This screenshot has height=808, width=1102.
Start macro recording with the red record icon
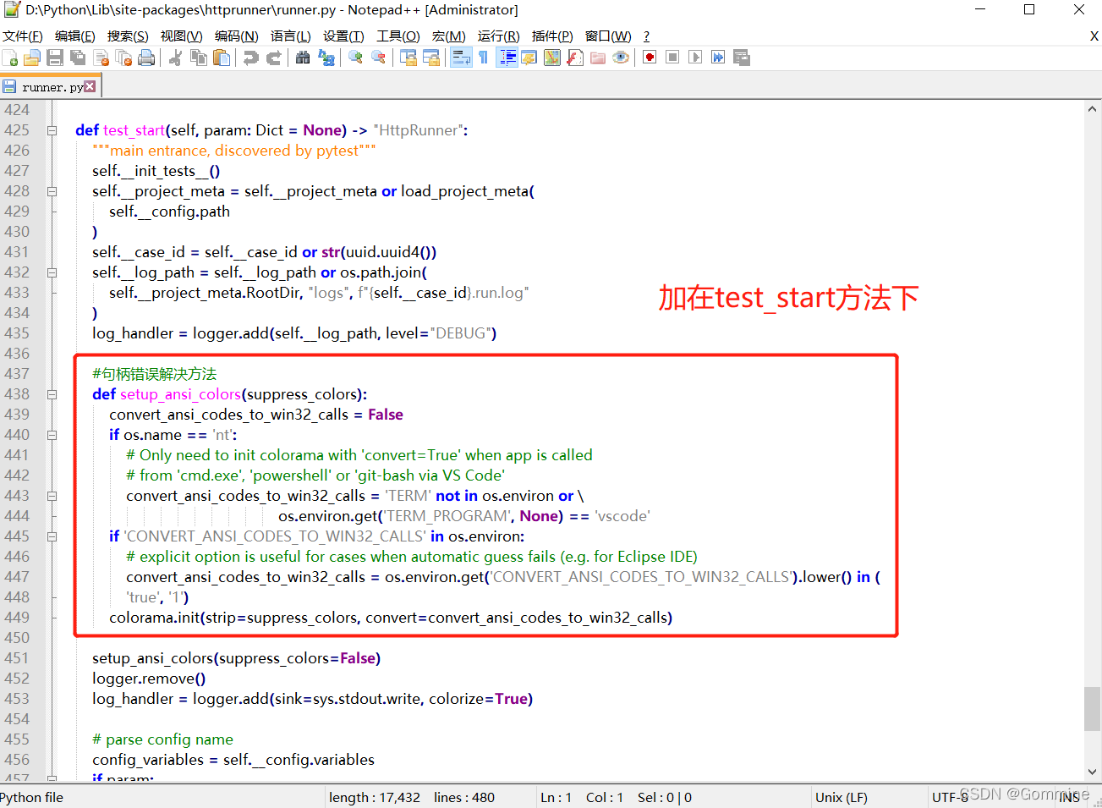(650, 58)
